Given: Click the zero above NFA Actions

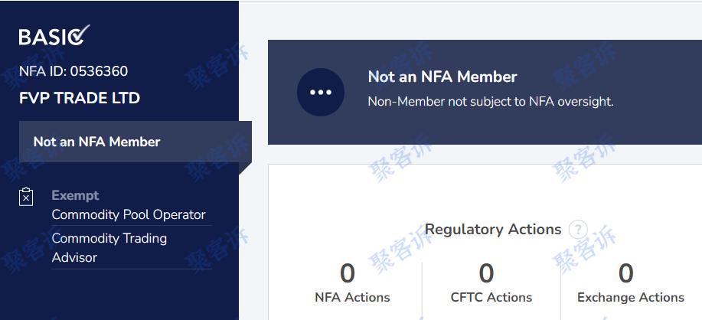Looking at the screenshot, I should coord(348,273).
